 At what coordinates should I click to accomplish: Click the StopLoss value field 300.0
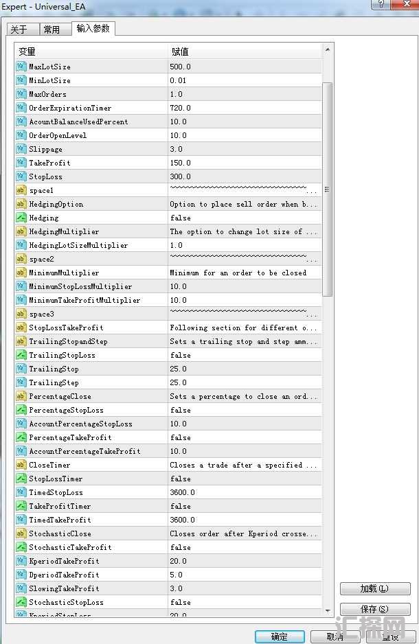coord(244,176)
